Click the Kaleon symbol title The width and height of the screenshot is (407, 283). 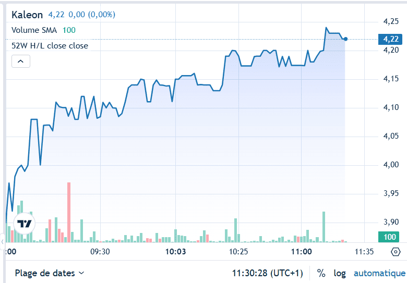point(27,15)
